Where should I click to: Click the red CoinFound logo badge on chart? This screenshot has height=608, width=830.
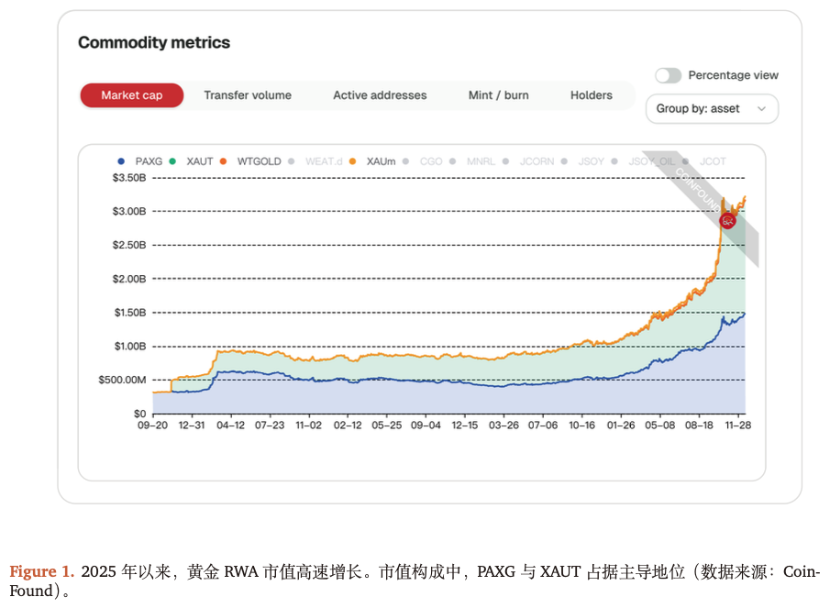(727, 221)
